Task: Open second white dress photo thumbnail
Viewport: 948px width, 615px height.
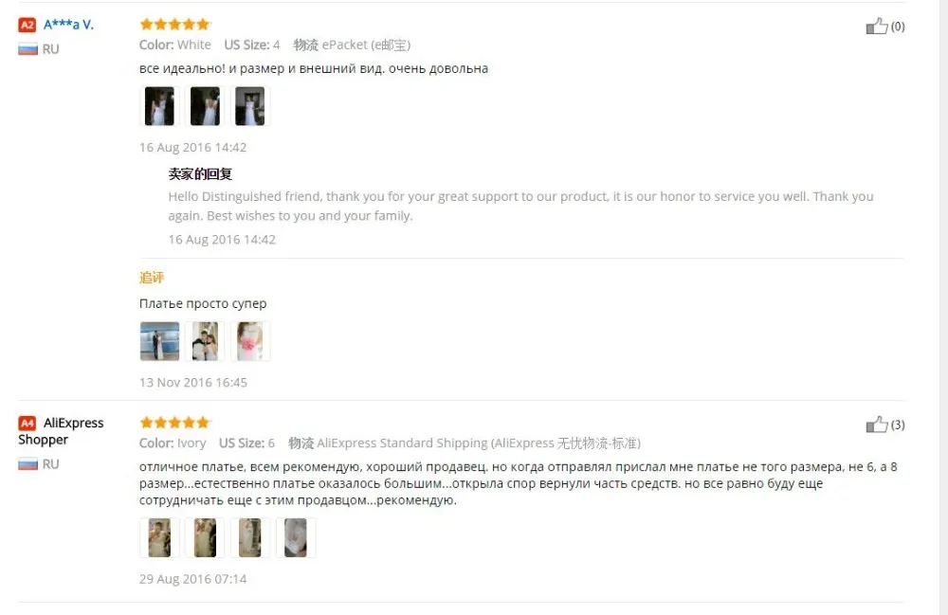Action: (205, 106)
